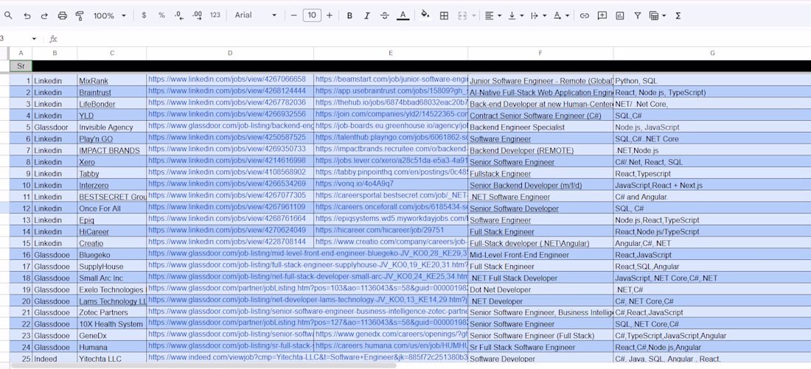Format selection as percent
Screen dimensions: 811x369
pyautogui.click(x=161, y=15)
